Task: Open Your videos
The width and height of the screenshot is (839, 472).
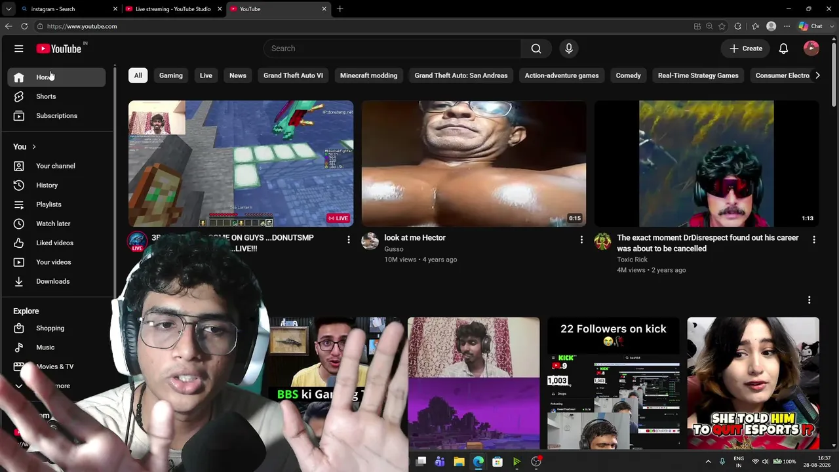Action: 56,262
